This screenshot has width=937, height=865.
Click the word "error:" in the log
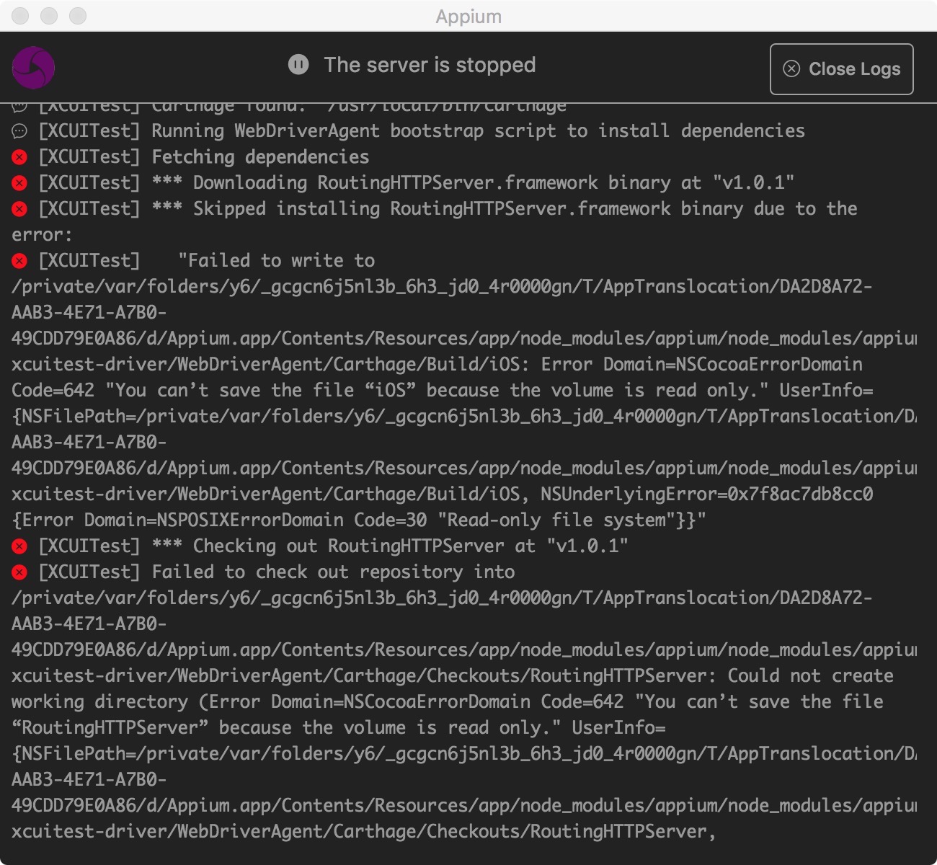[x=43, y=235]
